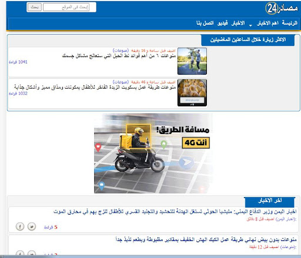The height and width of the screenshot is (258, 301).
Task: Click the 1041 قراءة read count
Action: [18, 62]
